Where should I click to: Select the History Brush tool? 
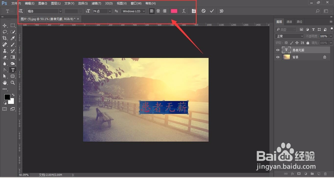coord(13,51)
